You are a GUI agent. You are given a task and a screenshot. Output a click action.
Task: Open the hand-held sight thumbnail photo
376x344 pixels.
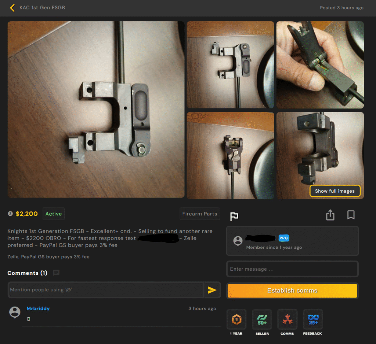pos(320,65)
